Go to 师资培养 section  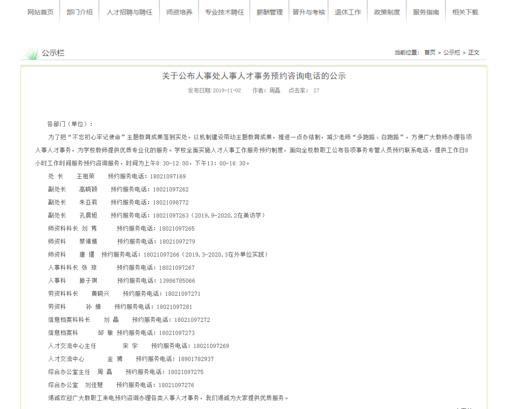coord(179,12)
